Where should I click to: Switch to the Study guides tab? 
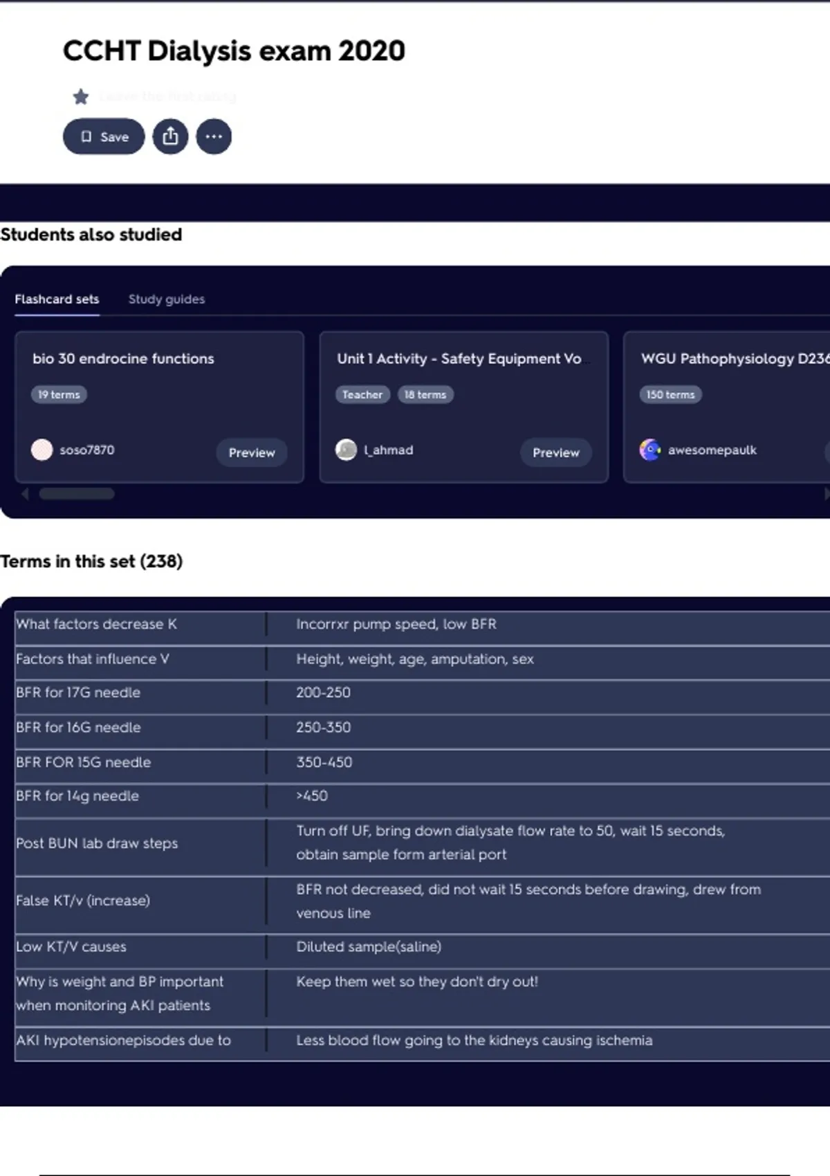click(x=166, y=300)
